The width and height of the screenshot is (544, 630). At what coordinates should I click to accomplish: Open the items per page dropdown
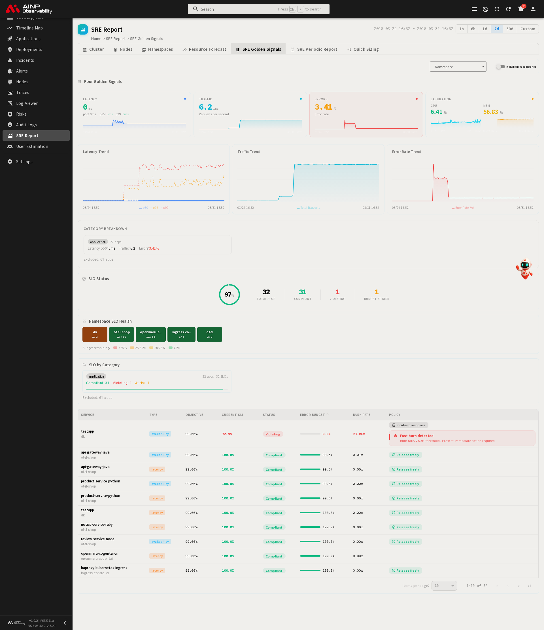click(x=444, y=586)
